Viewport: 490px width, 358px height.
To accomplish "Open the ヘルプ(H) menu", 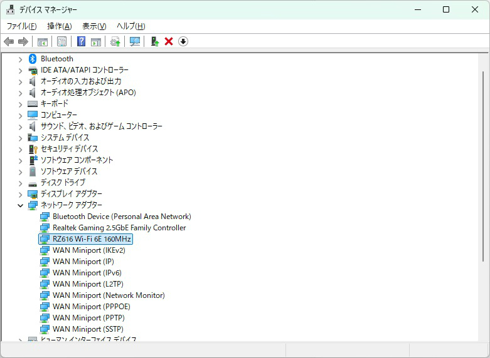I will [x=130, y=26].
